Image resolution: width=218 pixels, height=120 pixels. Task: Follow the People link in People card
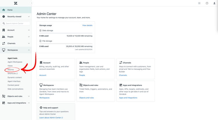(x=82, y=75)
